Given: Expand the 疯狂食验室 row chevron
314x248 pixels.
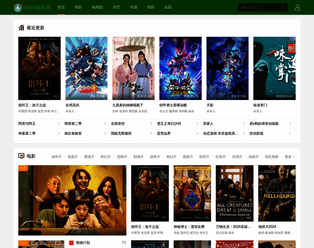Looking at the screenshot, I should 105,134.
